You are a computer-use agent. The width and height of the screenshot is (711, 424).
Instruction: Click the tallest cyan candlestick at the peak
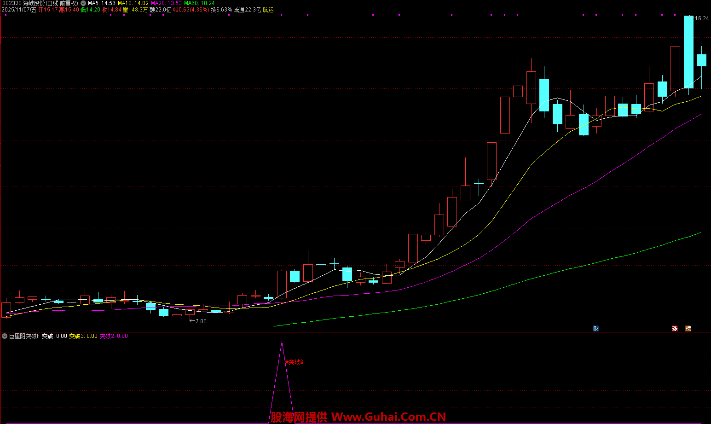tap(688, 52)
